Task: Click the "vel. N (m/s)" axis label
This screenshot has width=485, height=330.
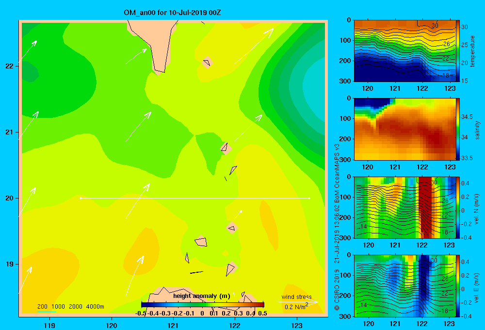Action: (x=477, y=209)
